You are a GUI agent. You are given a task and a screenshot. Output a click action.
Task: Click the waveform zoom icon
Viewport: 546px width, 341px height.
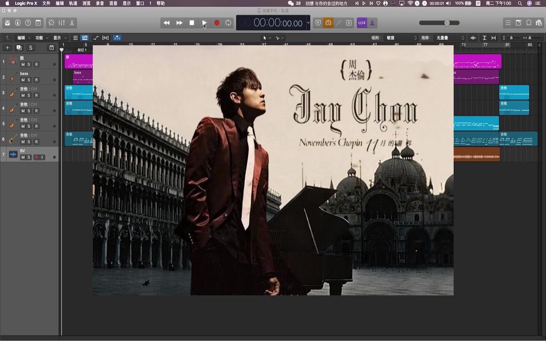(473, 38)
